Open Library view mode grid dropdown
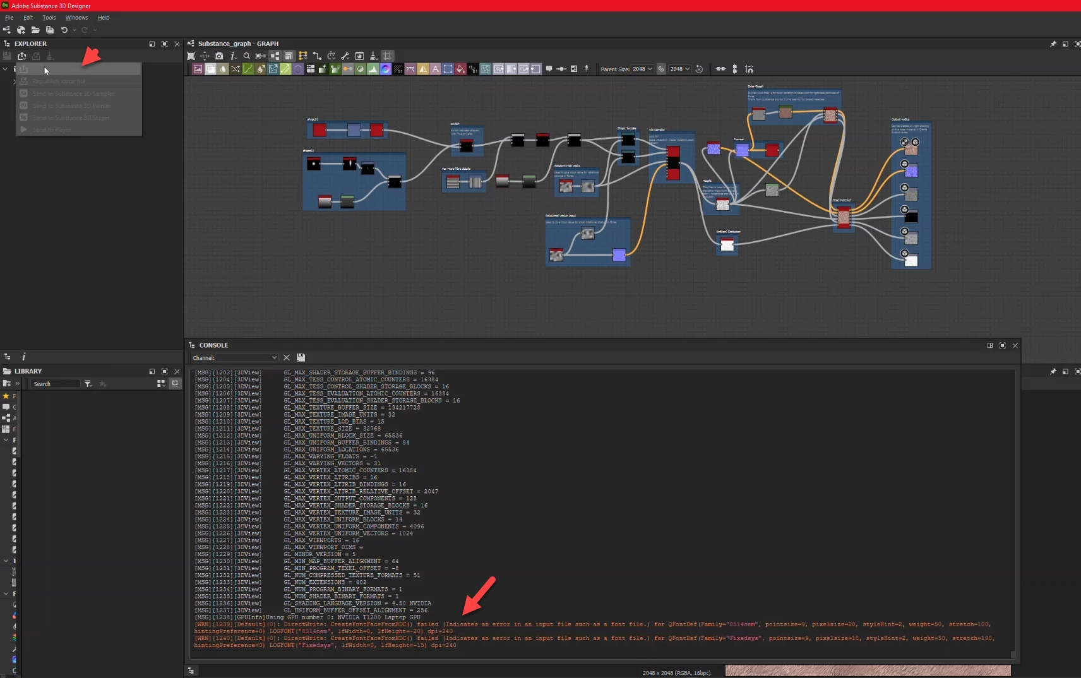The image size is (1081, 678). click(x=160, y=384)
